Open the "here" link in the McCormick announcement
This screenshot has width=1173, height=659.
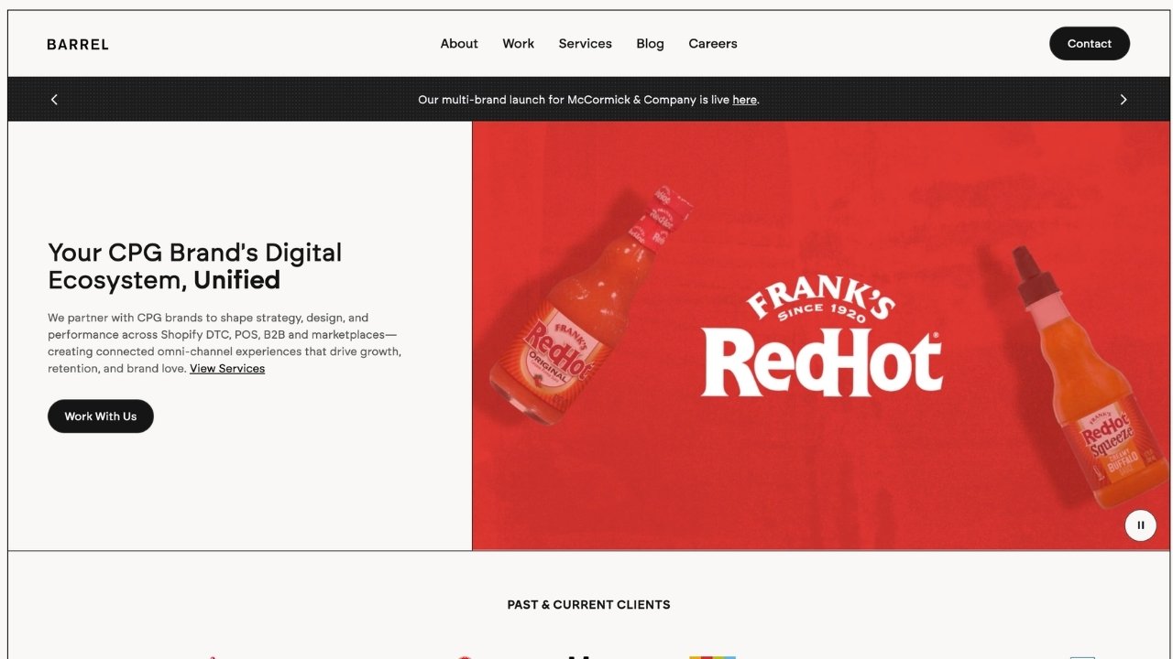point(744,100)
